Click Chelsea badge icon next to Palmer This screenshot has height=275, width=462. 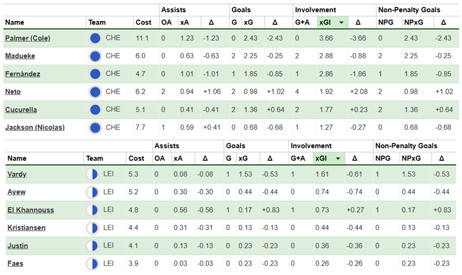coord(95,38)
